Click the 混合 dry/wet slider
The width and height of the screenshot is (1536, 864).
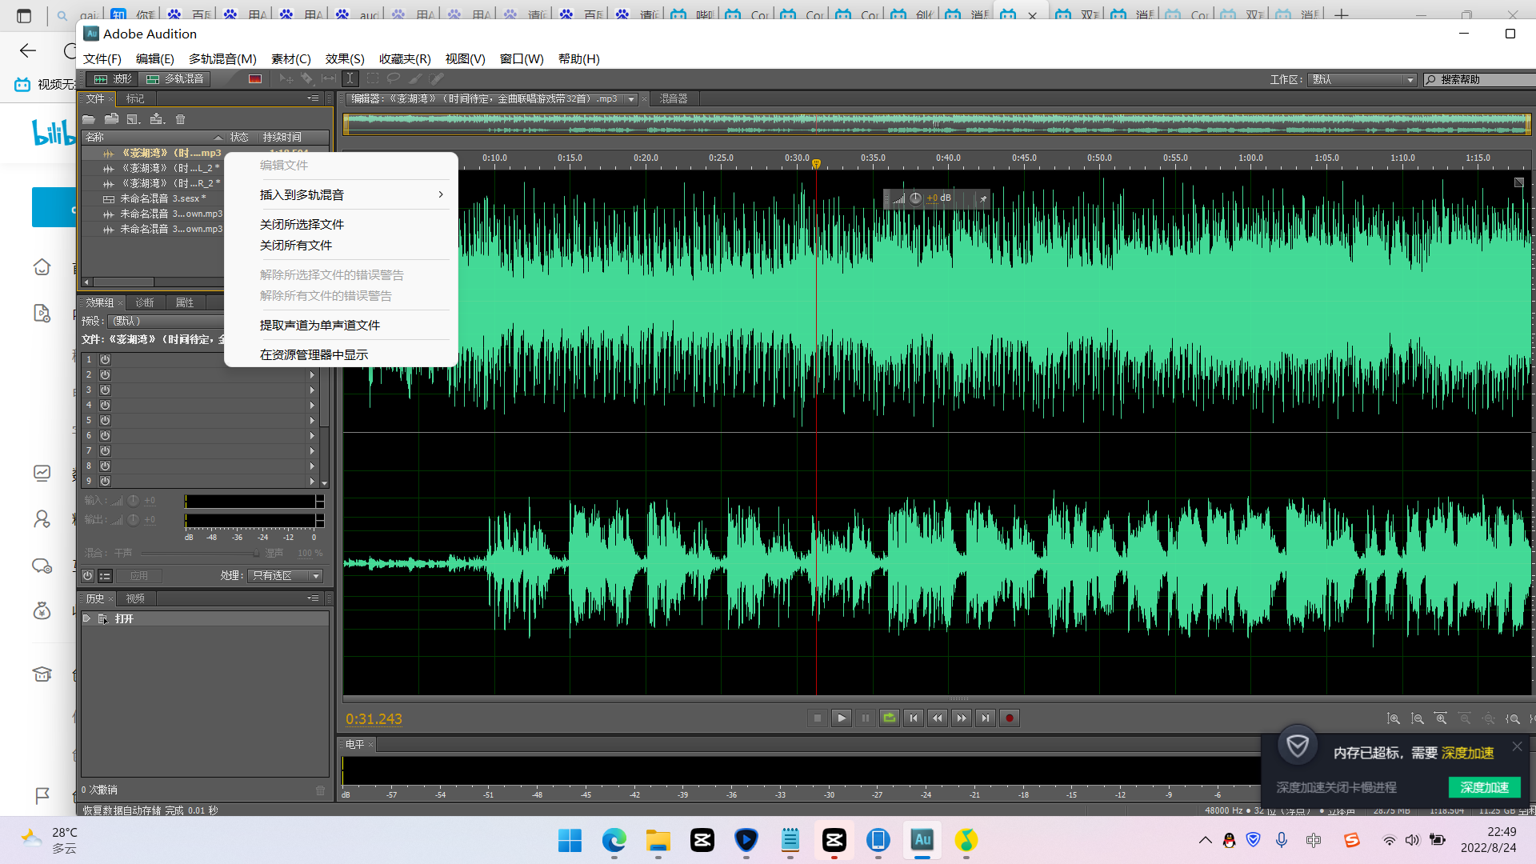pos(199,553)
